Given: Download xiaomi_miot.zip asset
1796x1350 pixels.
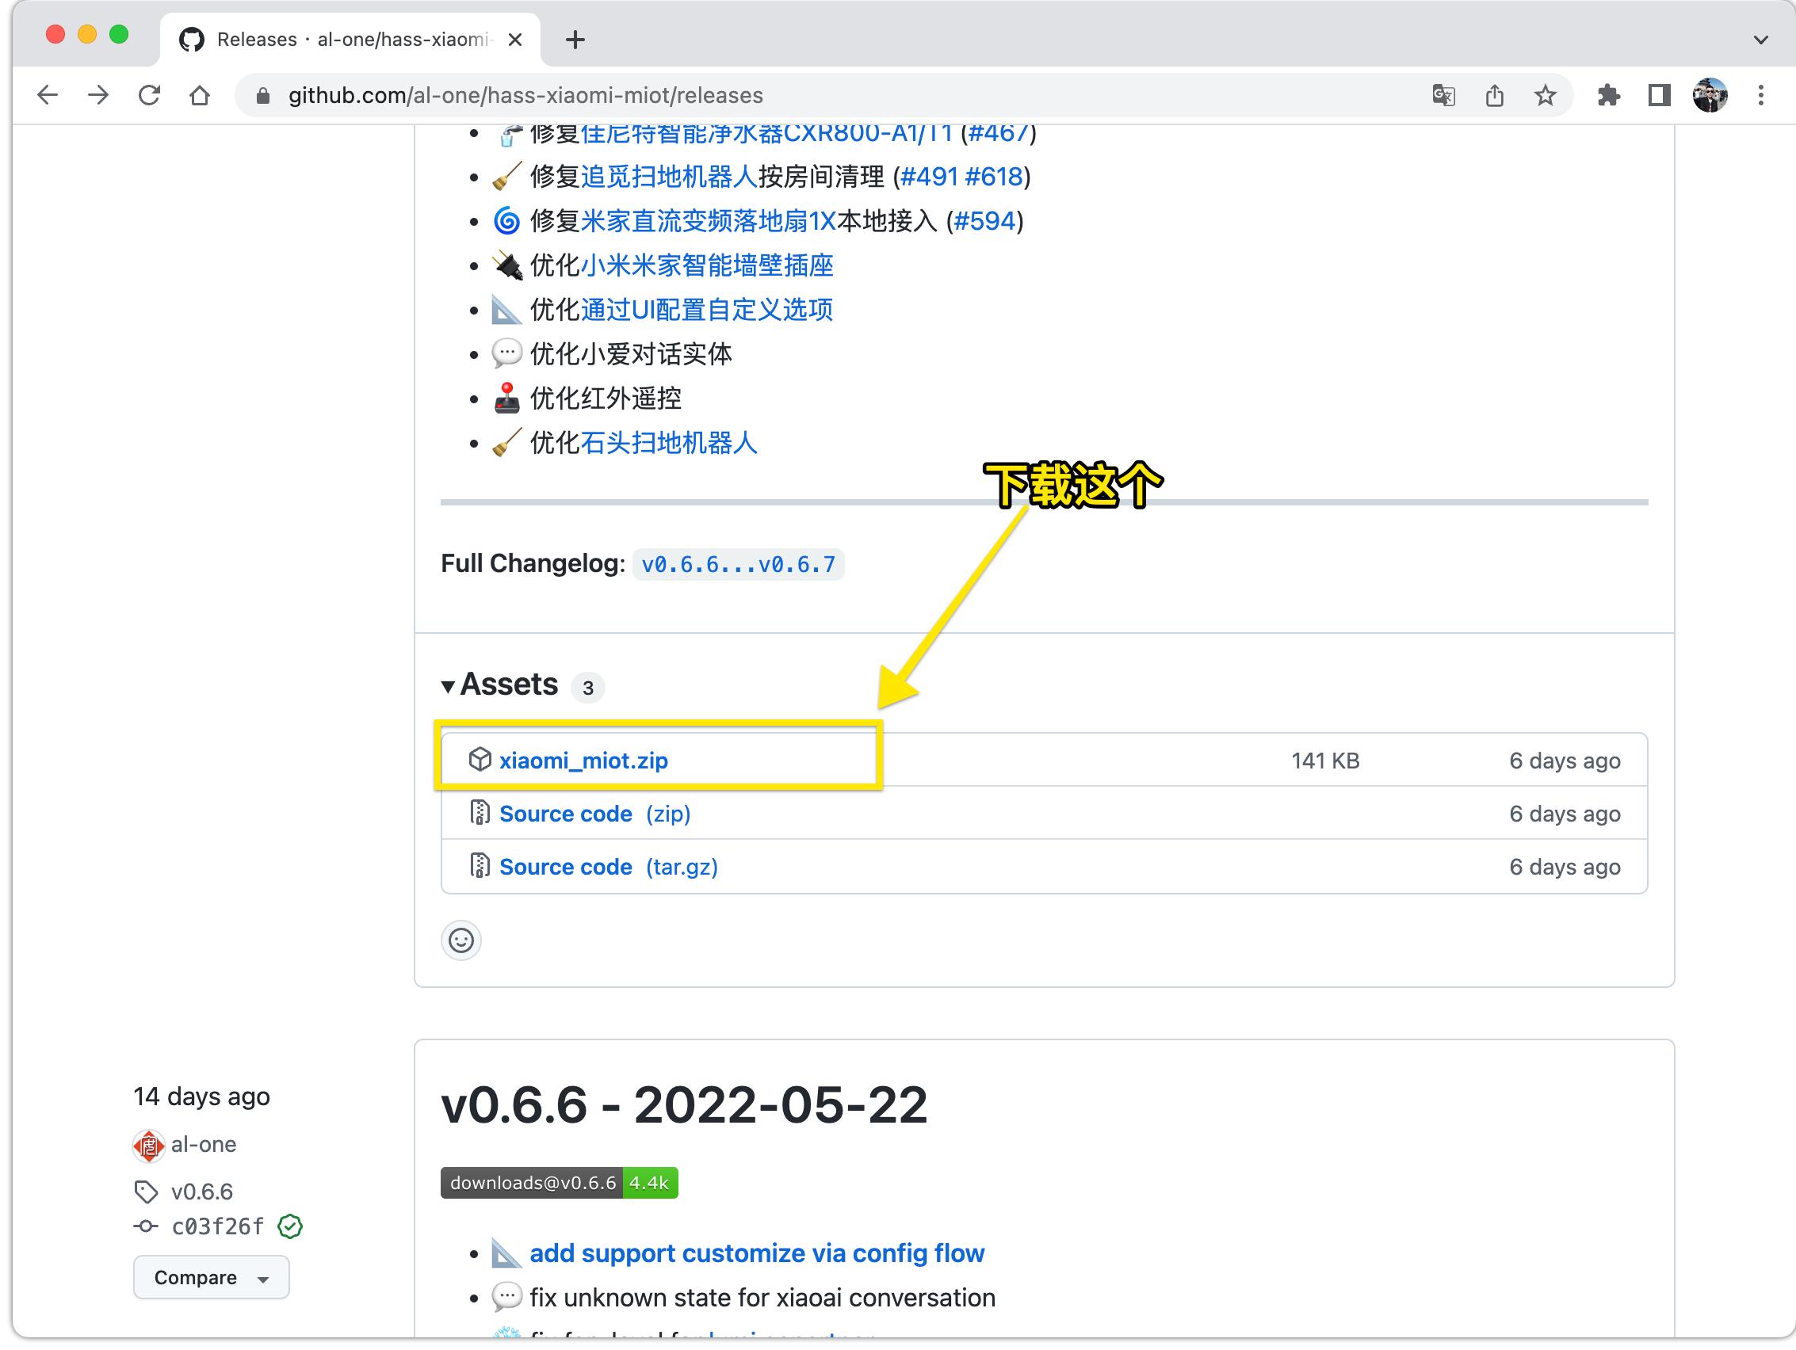Looking at the screenshot, I should (583, 761).
